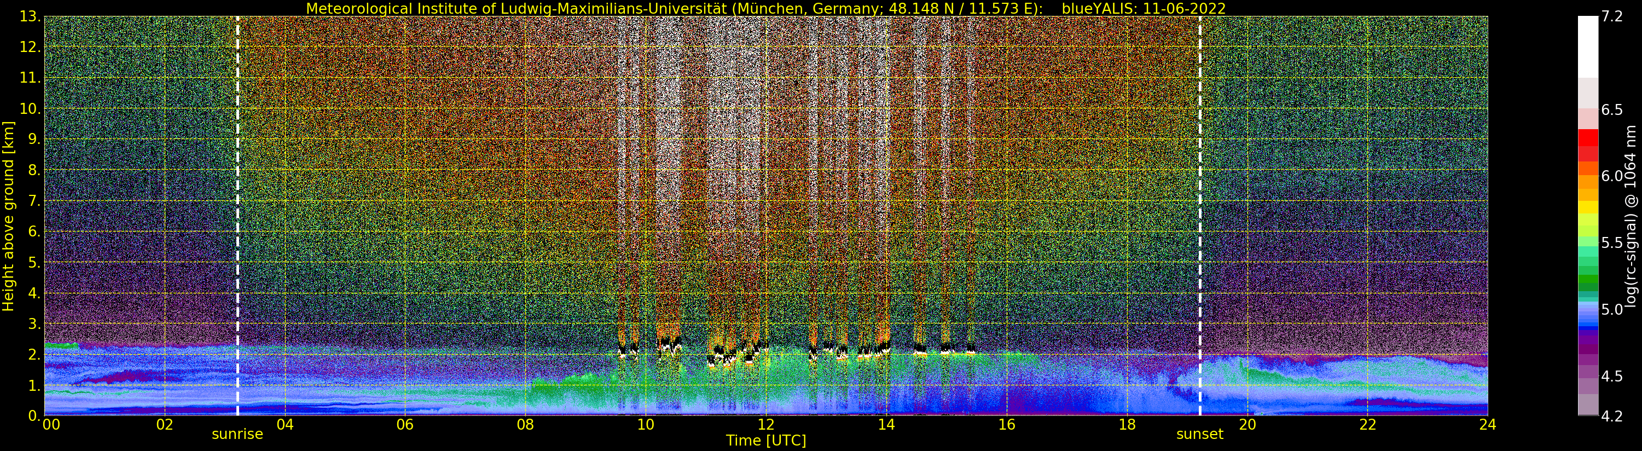Click the time axis tick '16'
The image size is (1642, 451).
click(1007, 425)
